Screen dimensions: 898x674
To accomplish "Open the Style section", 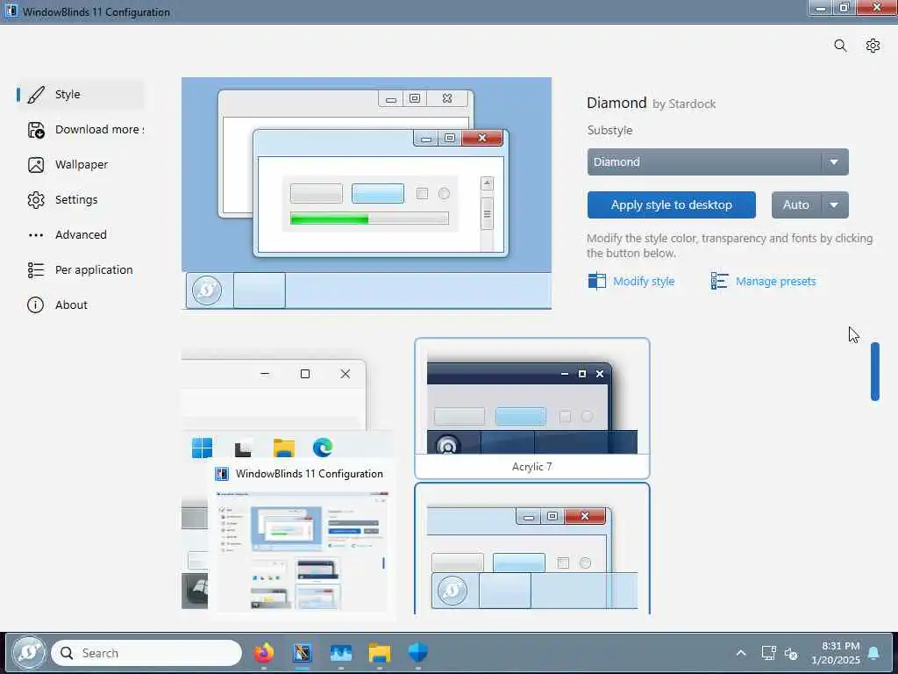I will coord(80,95).
